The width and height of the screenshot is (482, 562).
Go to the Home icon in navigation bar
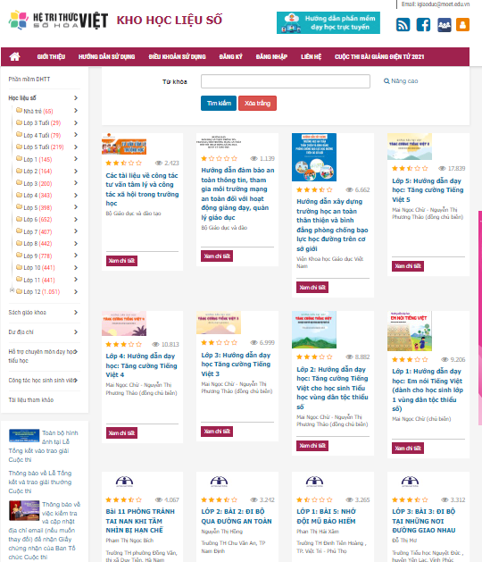click(x=14, y=56)
